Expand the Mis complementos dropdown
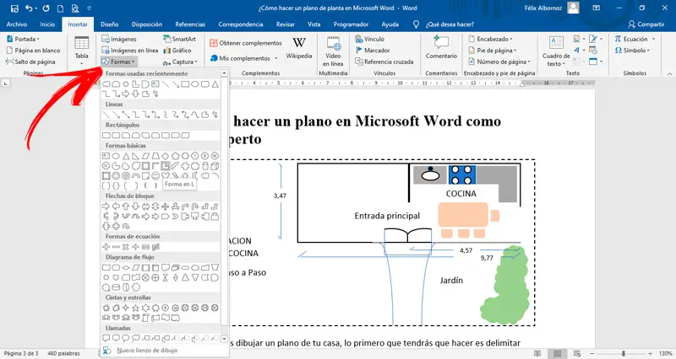The width and height of the screenshot is (676, 359). point(244,58)
